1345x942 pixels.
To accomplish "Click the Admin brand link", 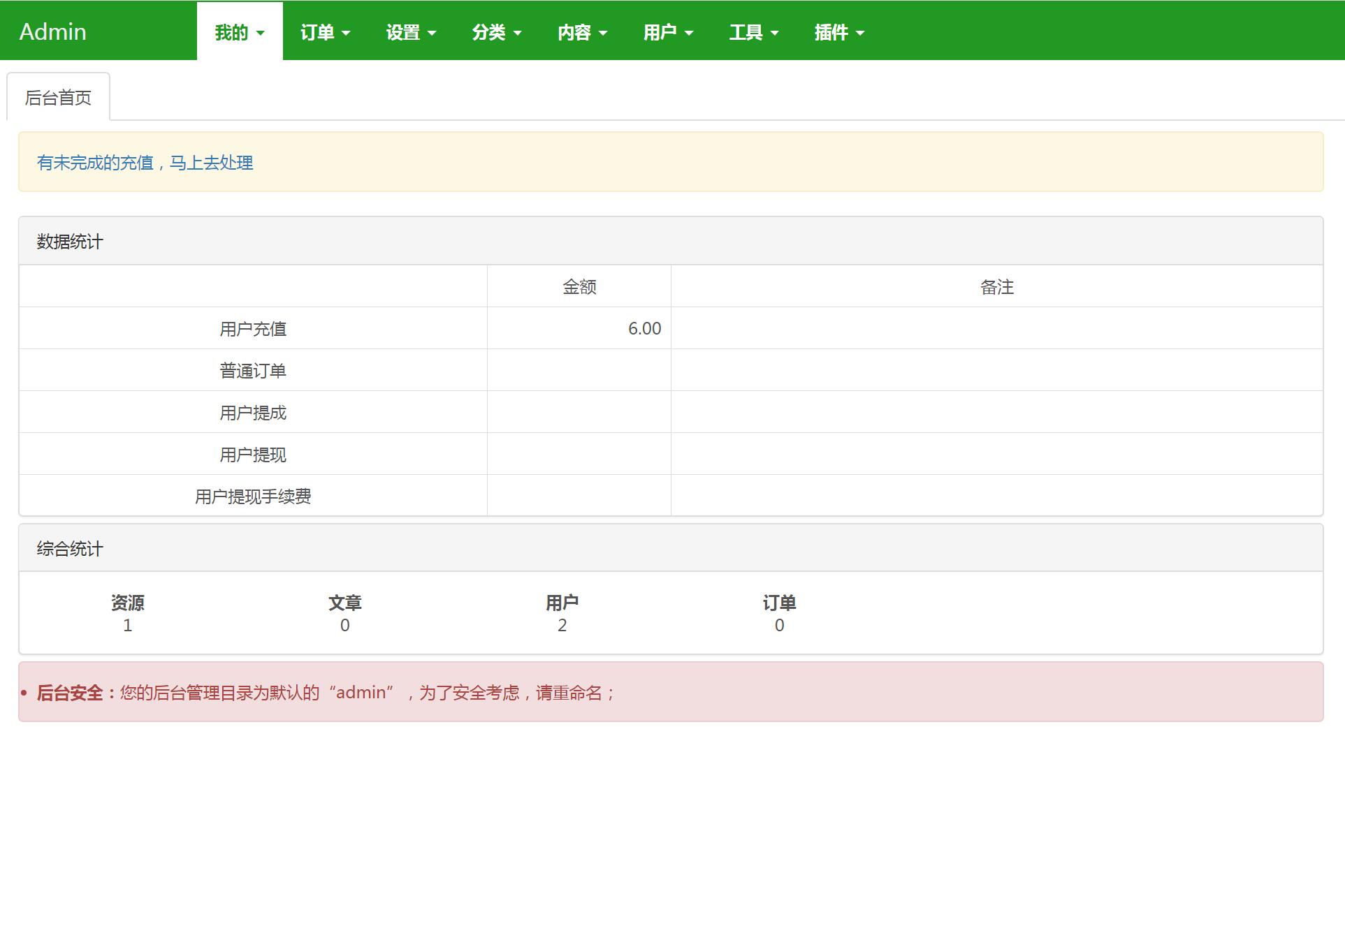I will click(53, 32).
